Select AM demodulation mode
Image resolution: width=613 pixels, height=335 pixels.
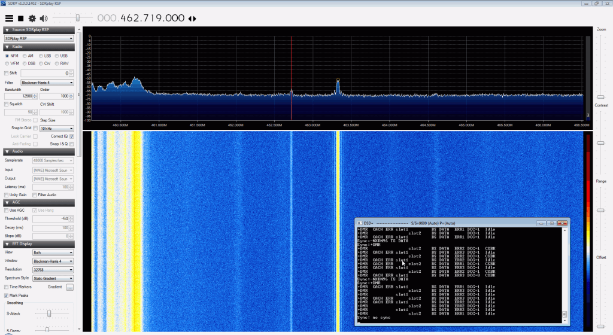coord(25,56)
